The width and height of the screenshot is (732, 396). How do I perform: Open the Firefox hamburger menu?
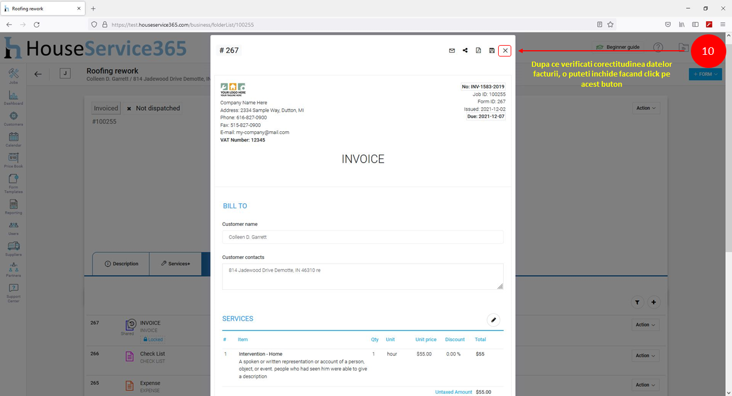[x=723, y=25]
